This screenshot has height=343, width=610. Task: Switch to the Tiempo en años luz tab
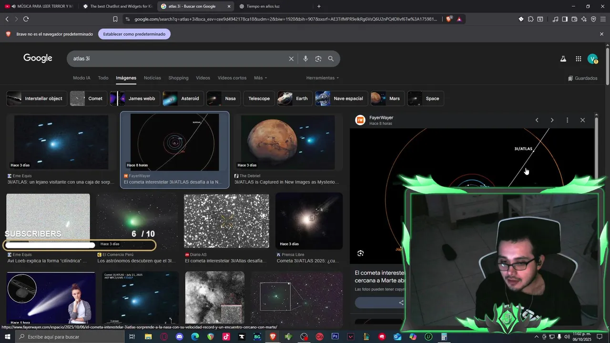pyautogui.click(x=263, y=6)
